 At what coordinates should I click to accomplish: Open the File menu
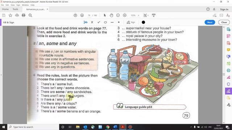pyautogui.click(x=2, y=5)
